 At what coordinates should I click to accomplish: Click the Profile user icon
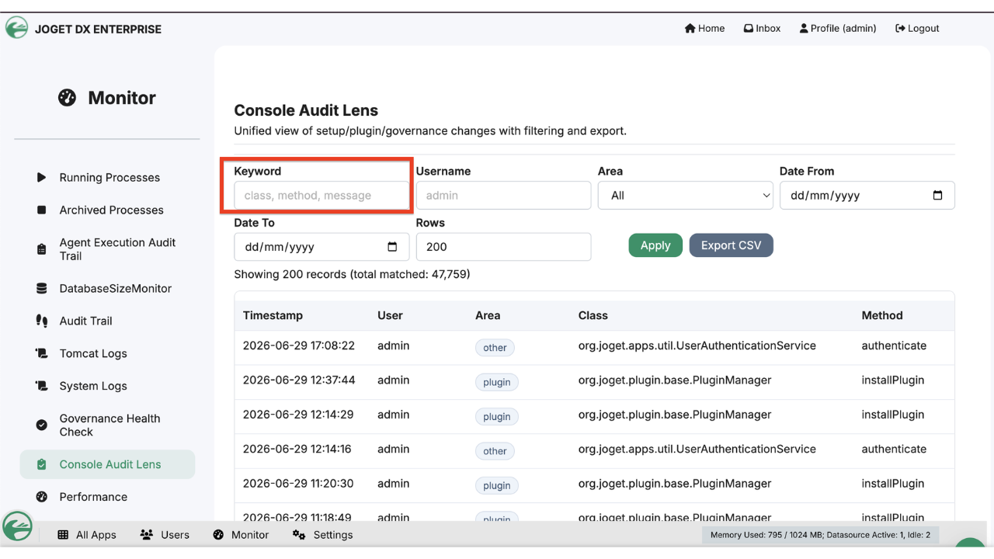tap(804, 29)
